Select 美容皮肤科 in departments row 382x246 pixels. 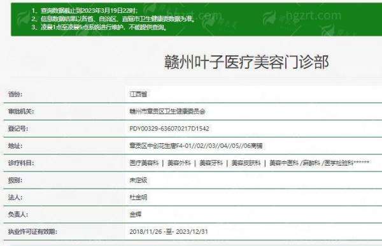coord(246,163)
